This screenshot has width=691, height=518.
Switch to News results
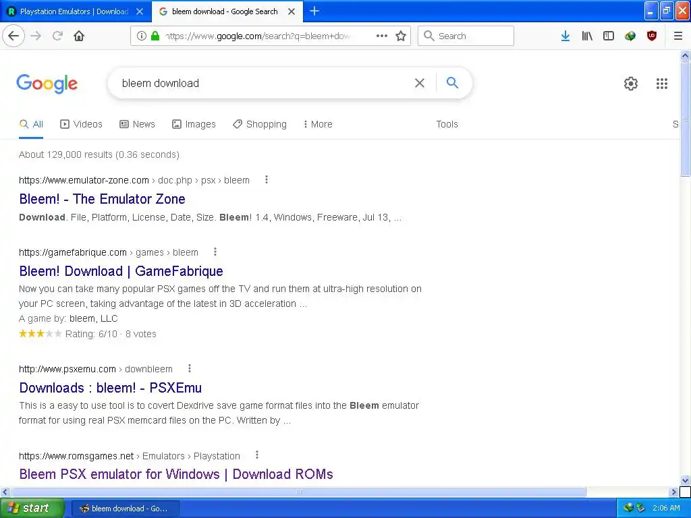[x=138, y=124]
